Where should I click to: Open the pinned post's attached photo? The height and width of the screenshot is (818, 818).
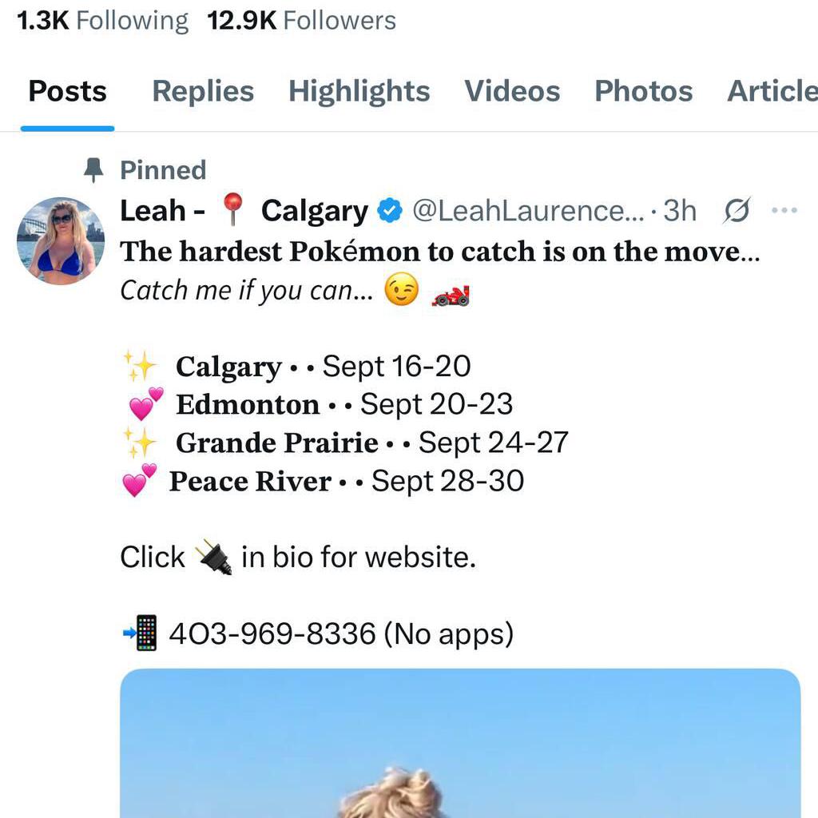tap(459, 743)
